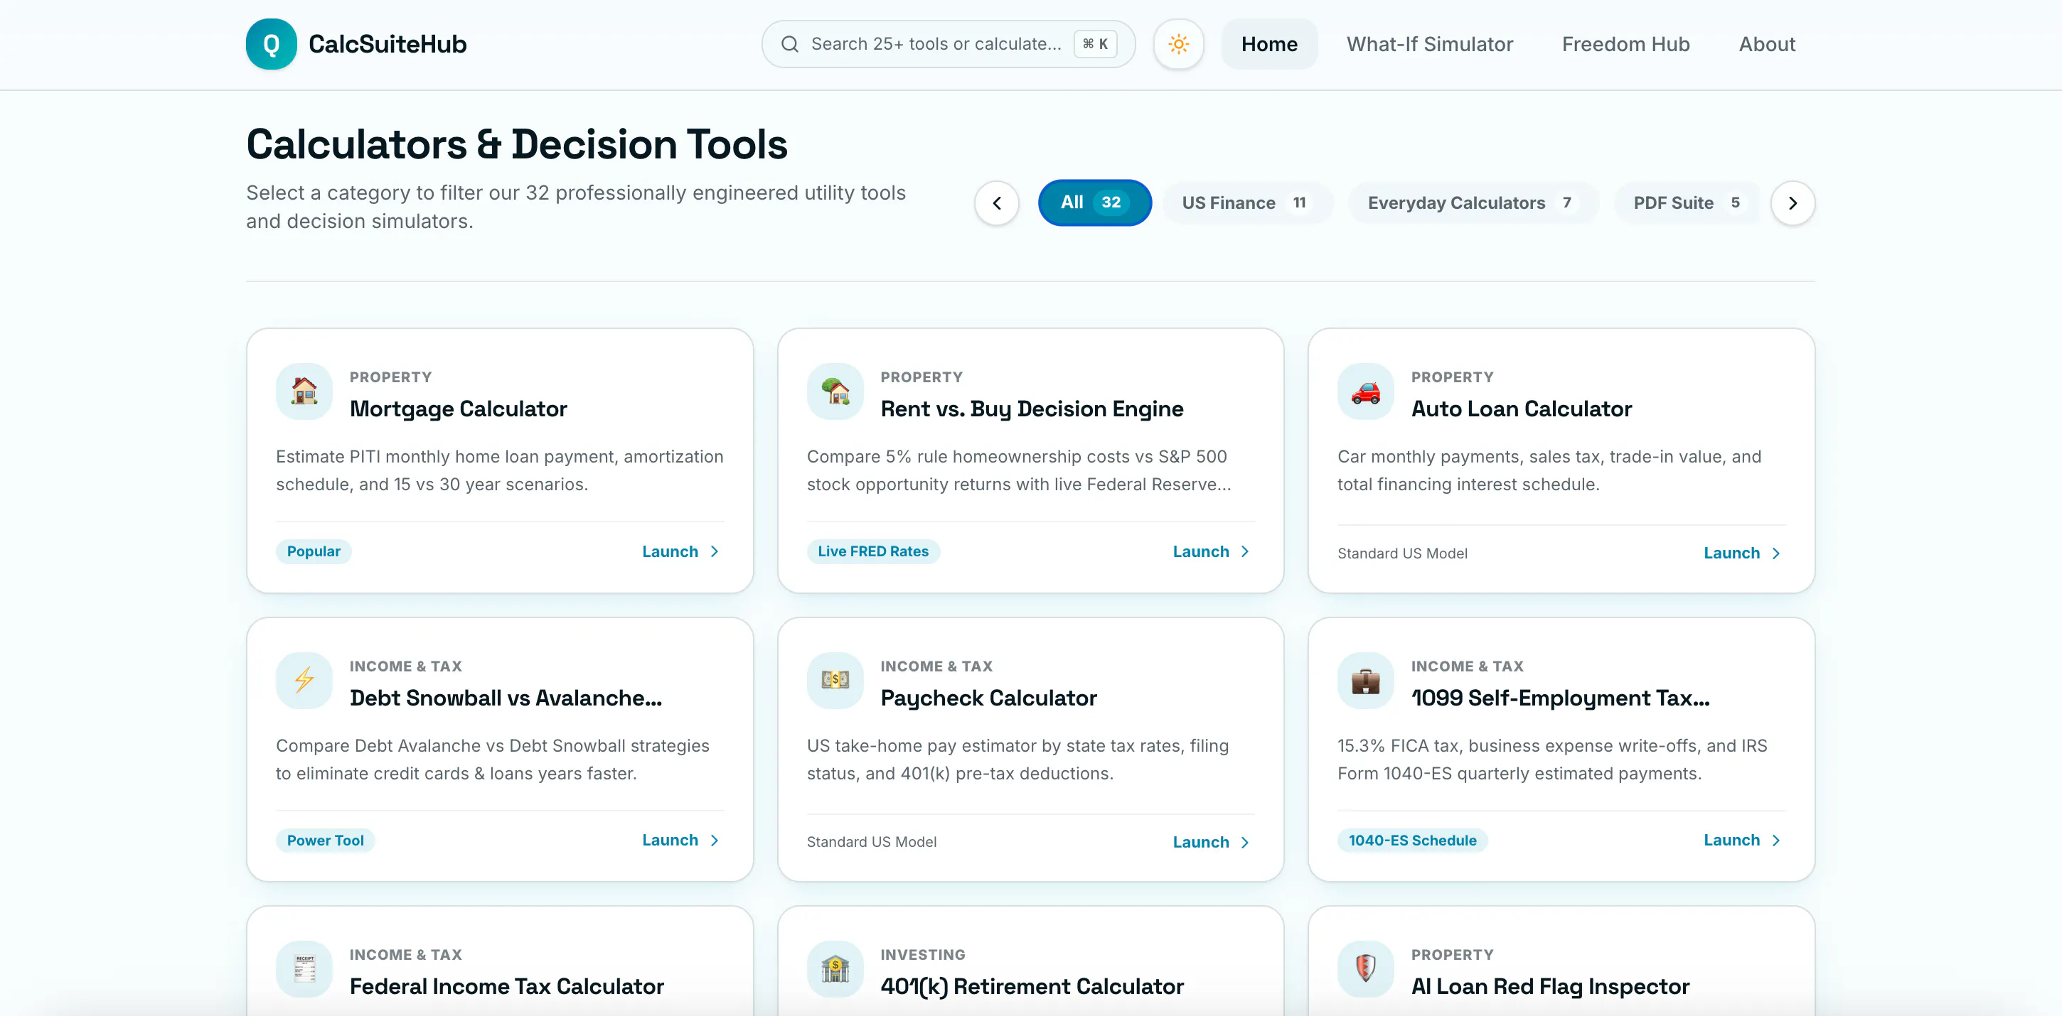2062x1016 pixels.
Task: Toggle the sun light/dark theme button
Action: 1178,44
